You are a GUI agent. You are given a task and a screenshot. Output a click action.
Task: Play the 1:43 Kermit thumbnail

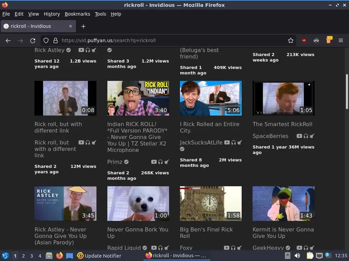point(283,204)
